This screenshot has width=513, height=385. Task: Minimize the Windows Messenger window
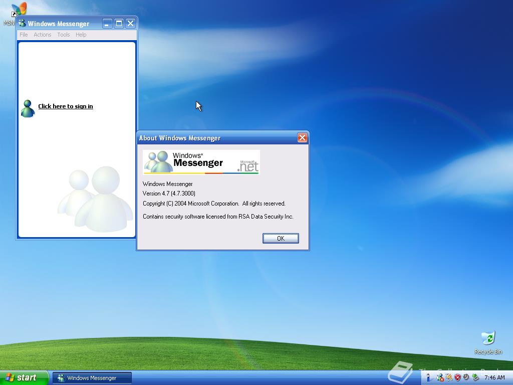(107, 23)
